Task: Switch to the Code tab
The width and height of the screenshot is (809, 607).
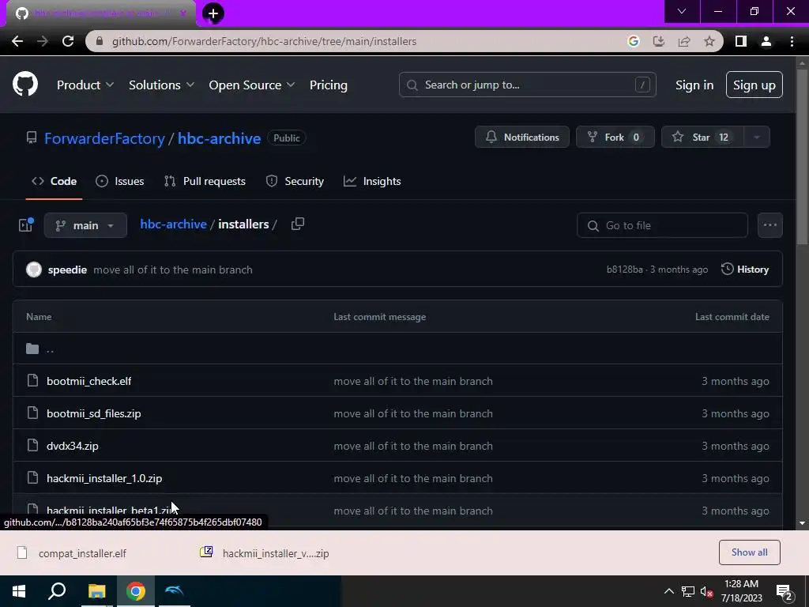Action: tap(55, 181)
